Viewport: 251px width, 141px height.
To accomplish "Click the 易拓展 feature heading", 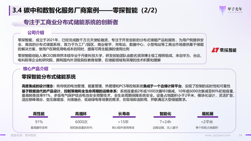I will pyautogui.click(x=207, y=114).
